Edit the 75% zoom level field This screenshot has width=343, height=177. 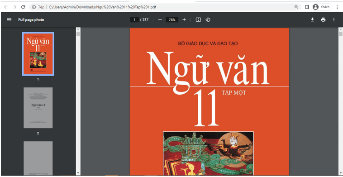pyautogui.click(x=172, y=19)
